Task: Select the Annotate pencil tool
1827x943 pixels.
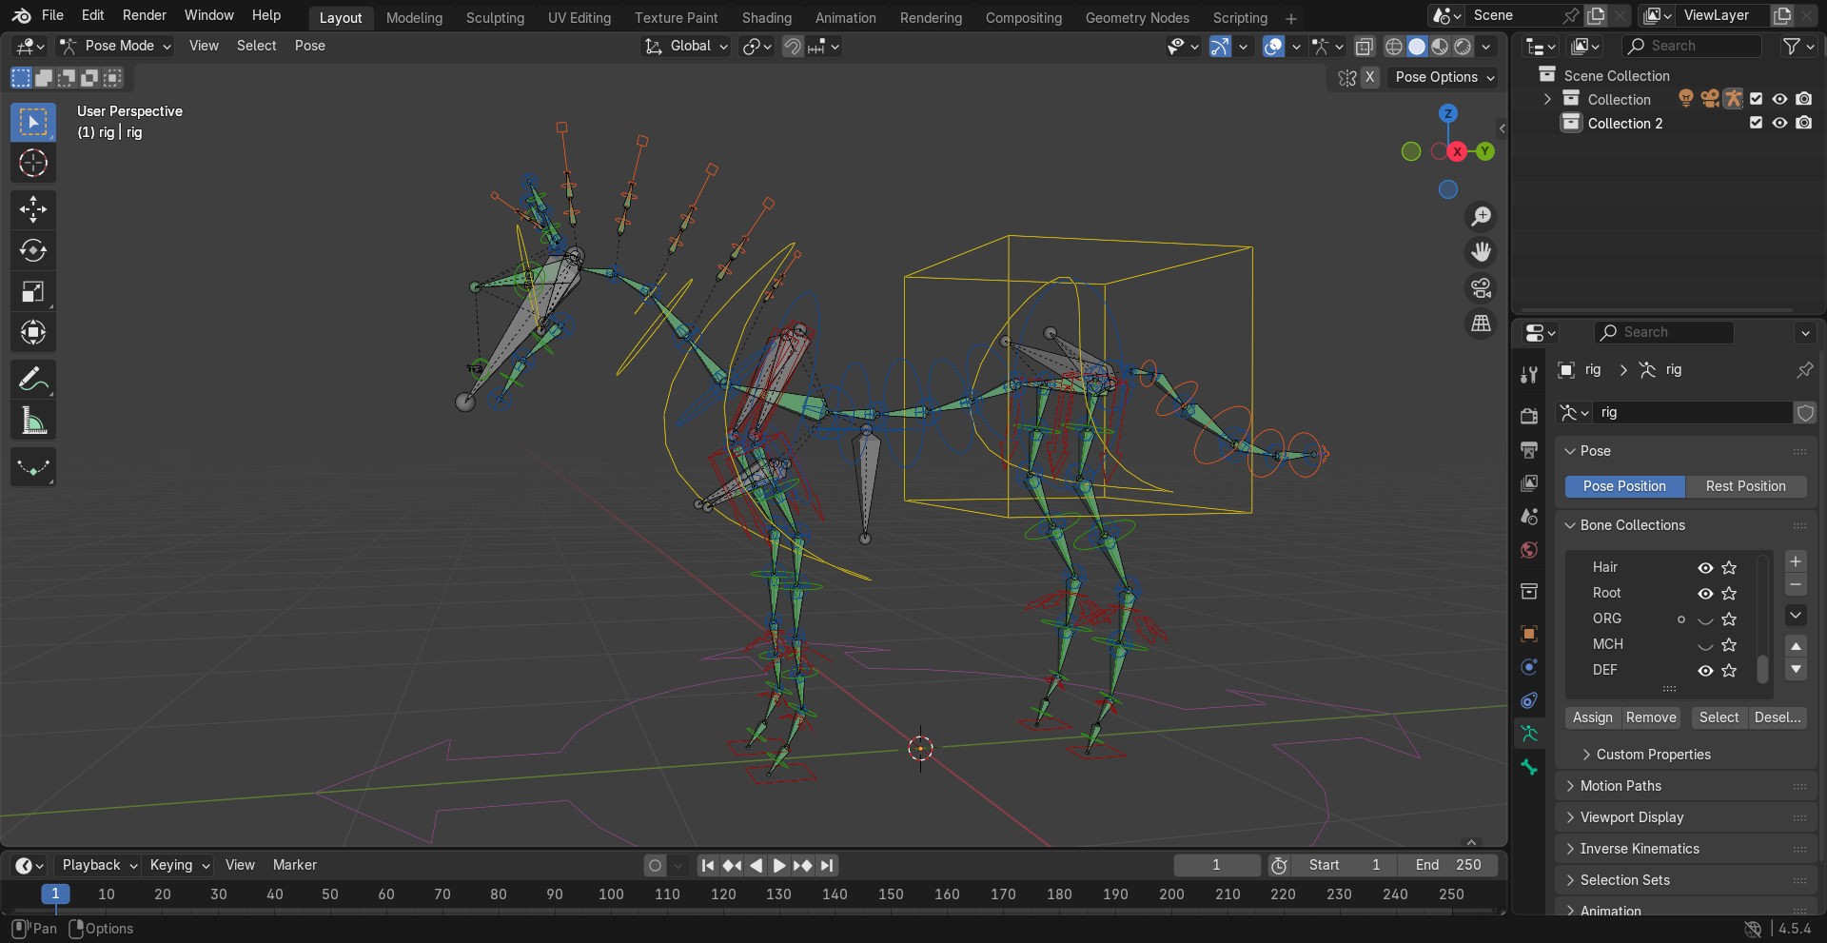Action: click(x=33, y=380)
